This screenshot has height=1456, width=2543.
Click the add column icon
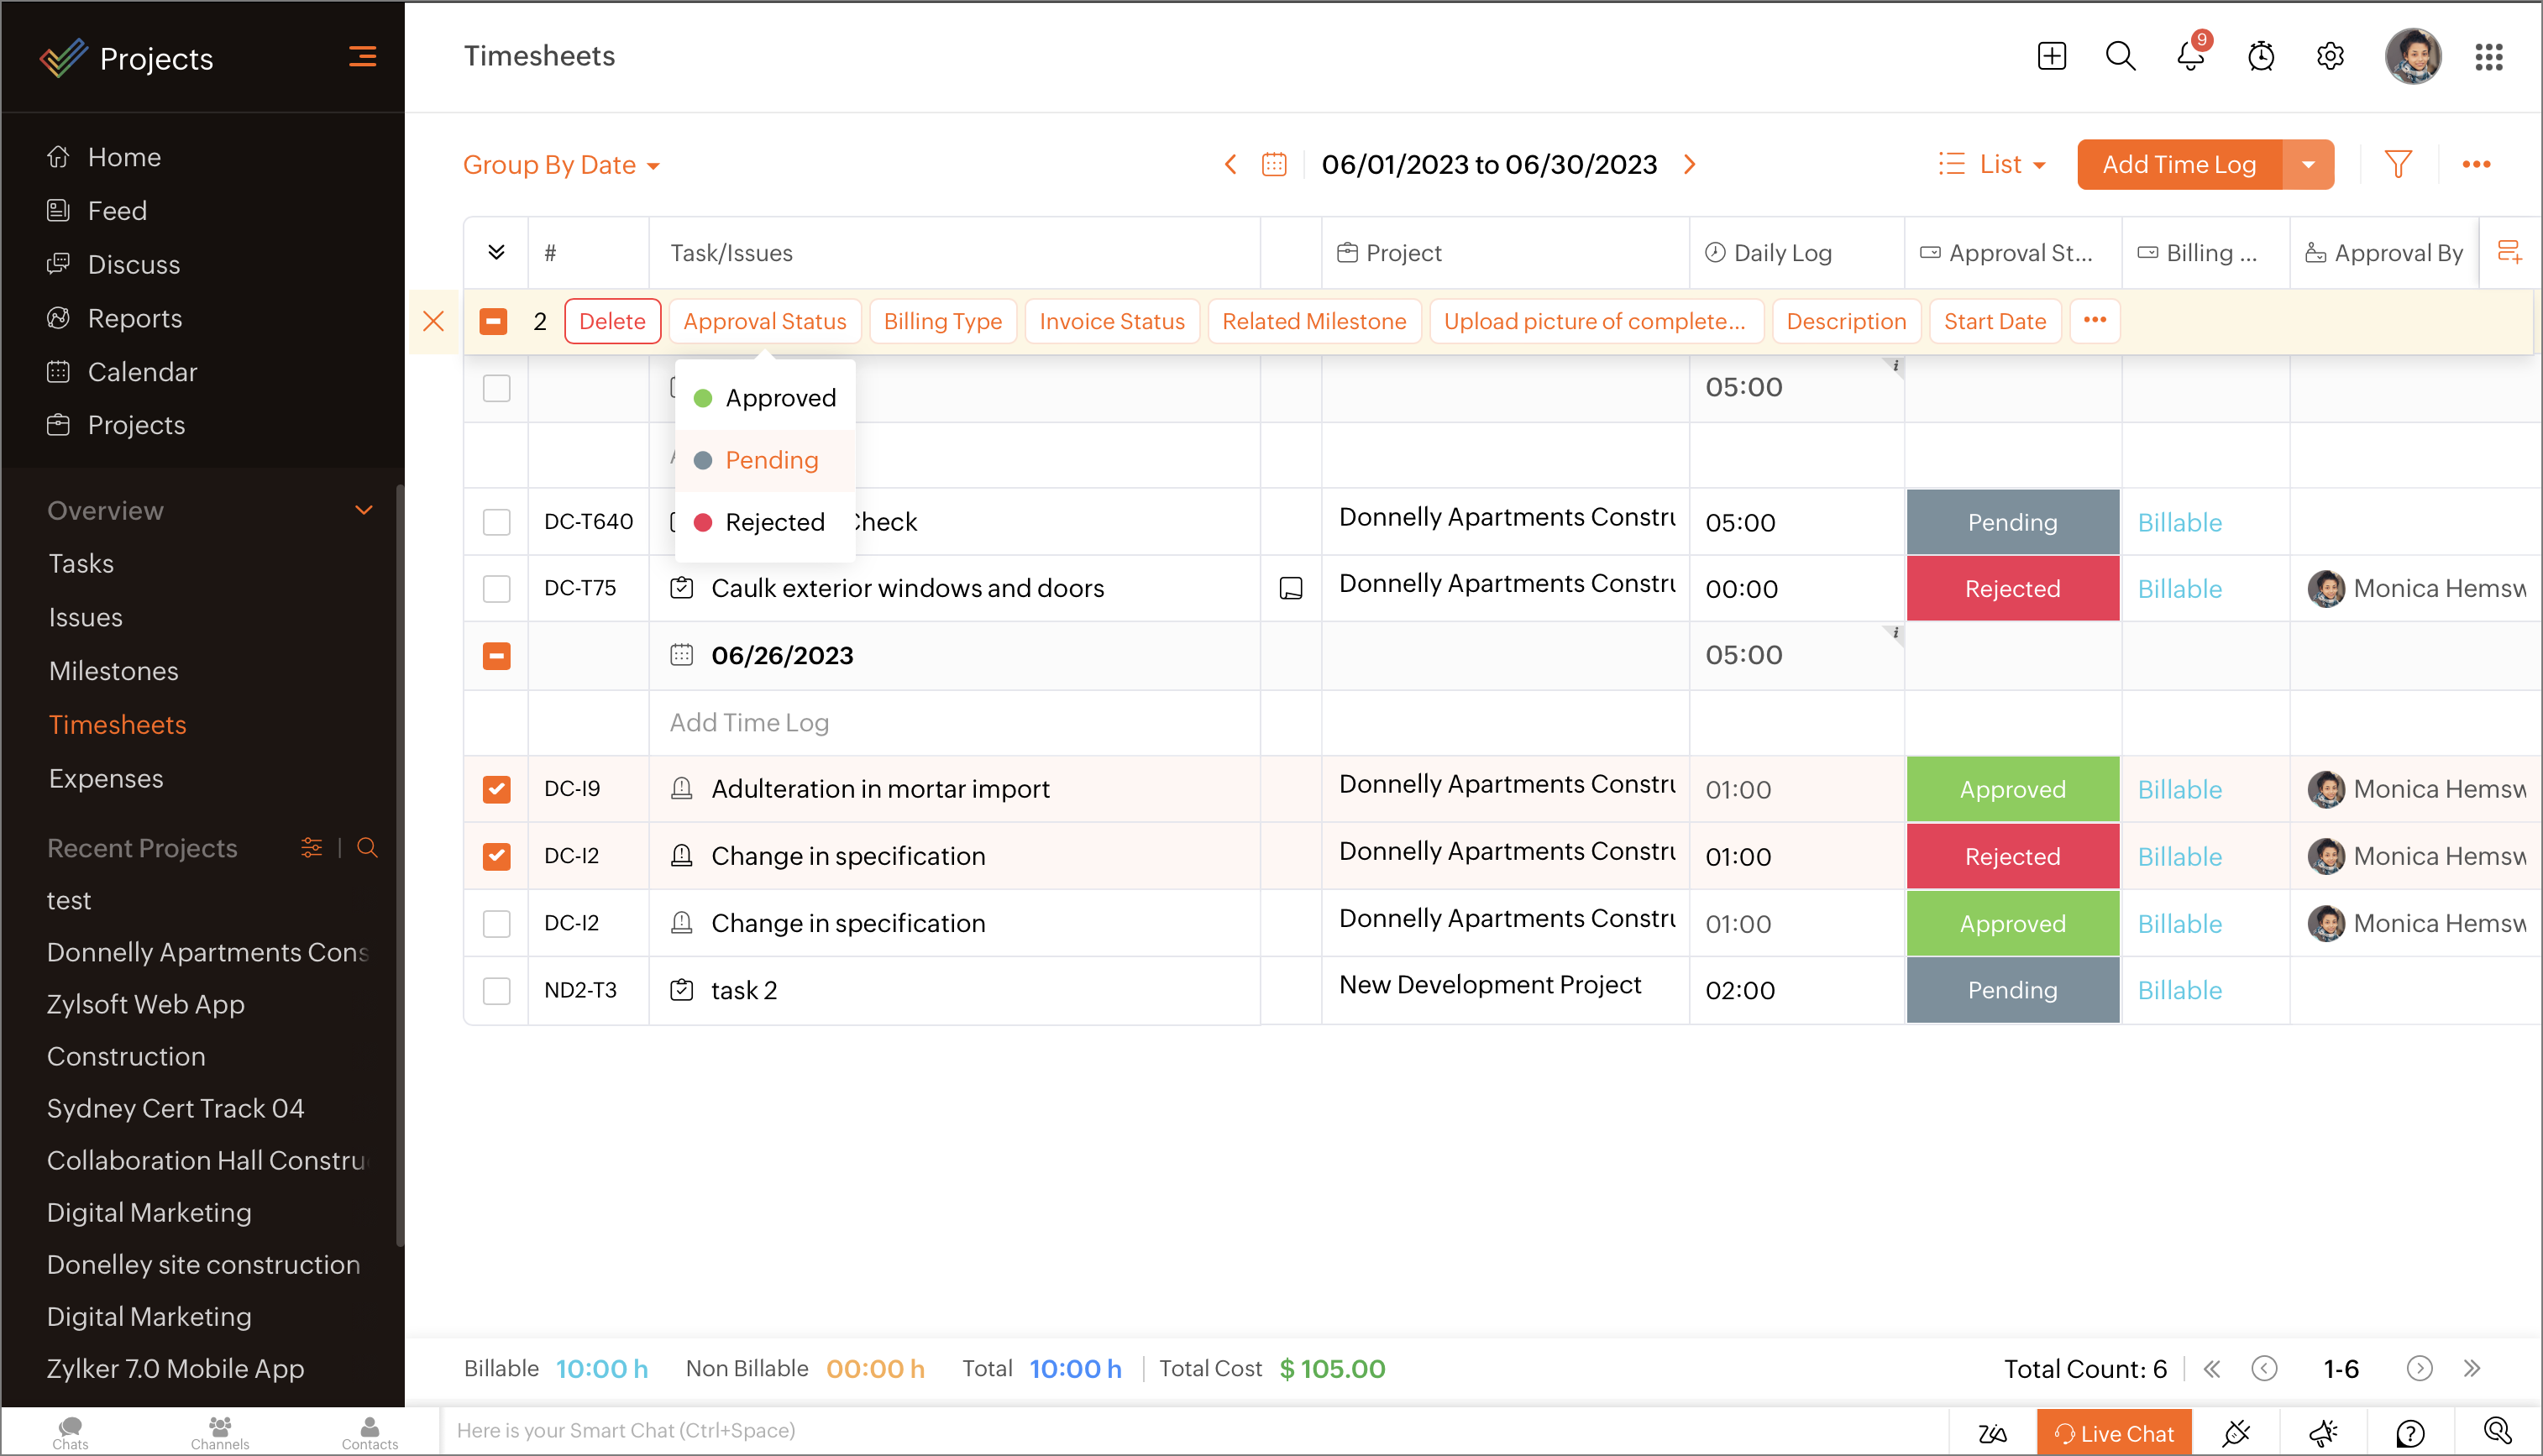coord(2508,252)
